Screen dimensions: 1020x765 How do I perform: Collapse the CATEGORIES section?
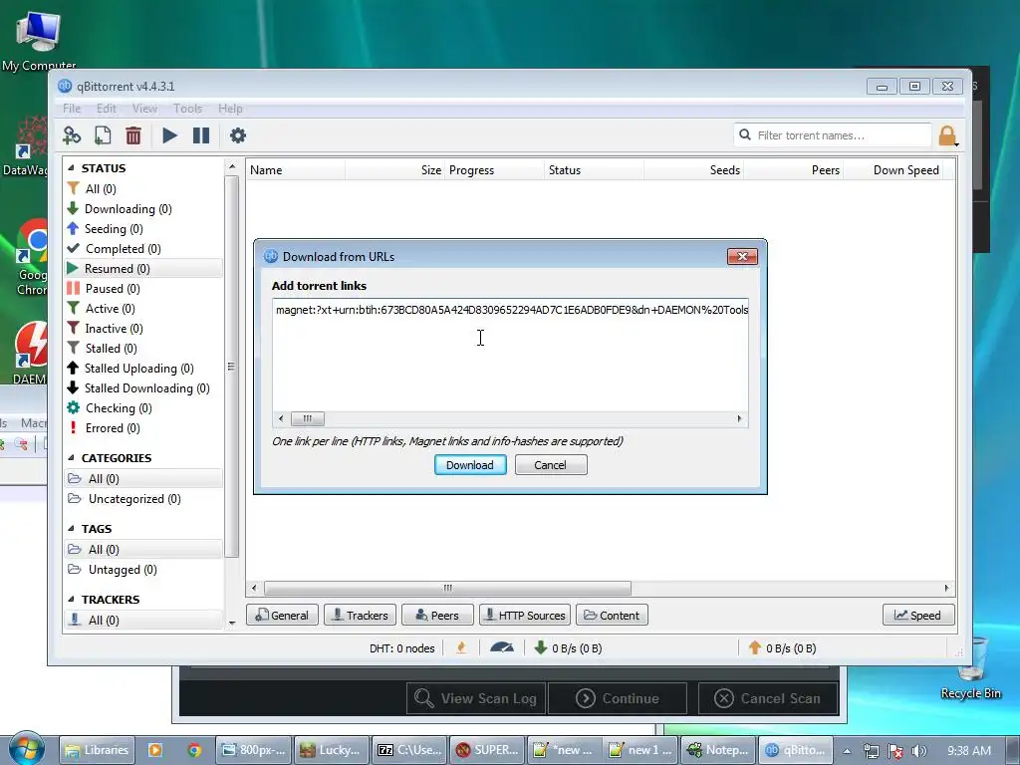(x=71, y=458)
